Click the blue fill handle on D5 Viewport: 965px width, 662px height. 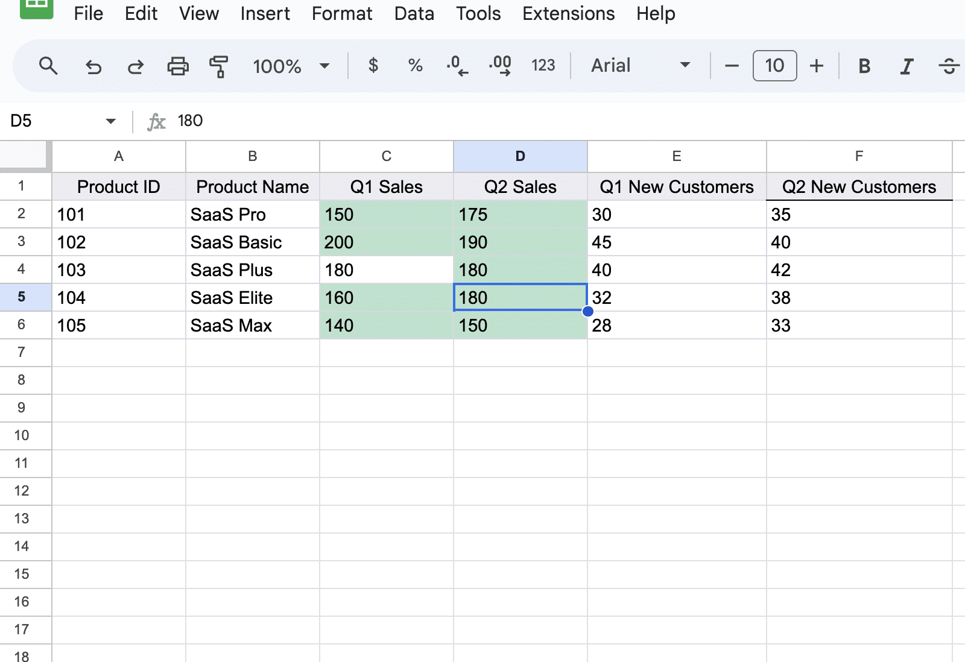point(587,311)
